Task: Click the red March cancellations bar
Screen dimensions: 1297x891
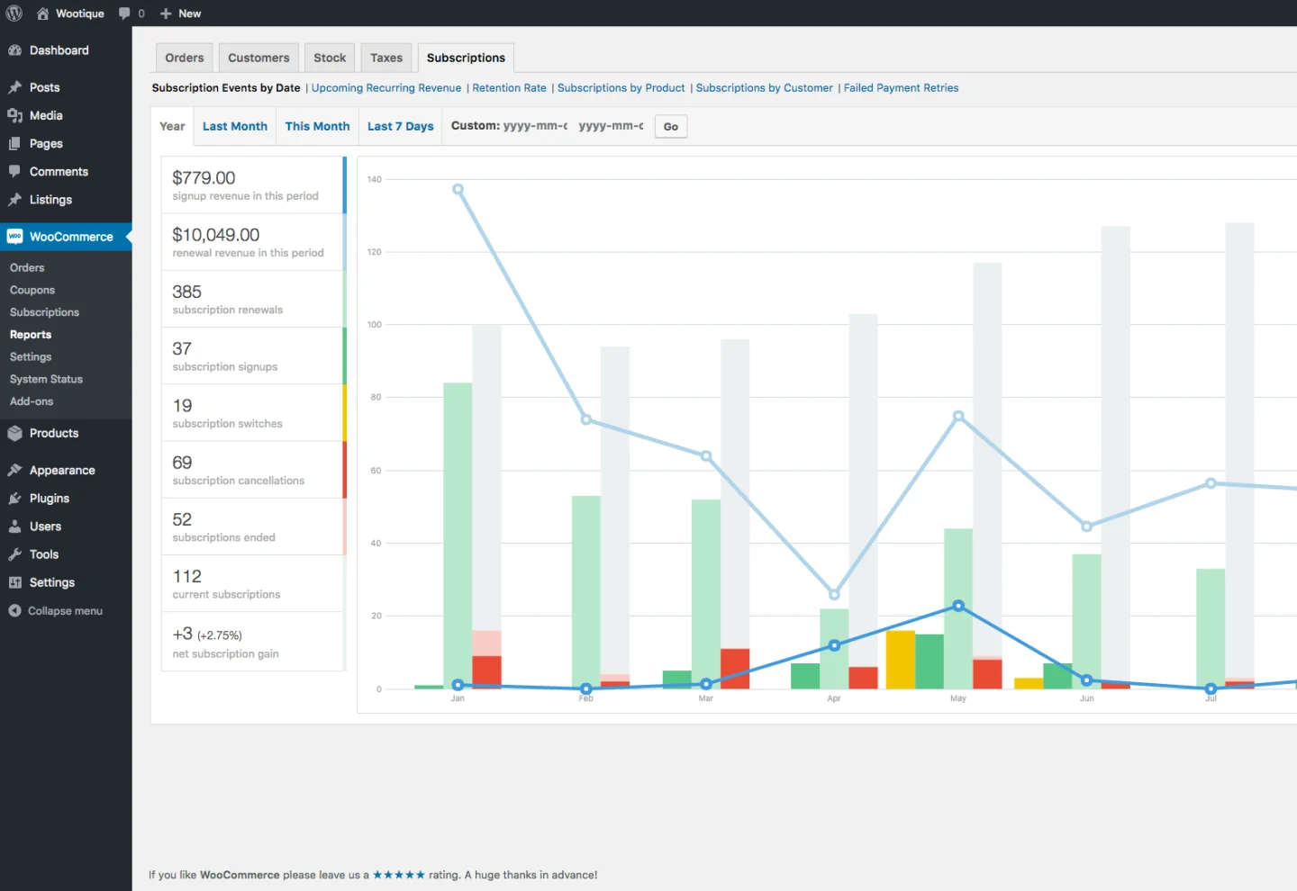Action: point(735,669)
